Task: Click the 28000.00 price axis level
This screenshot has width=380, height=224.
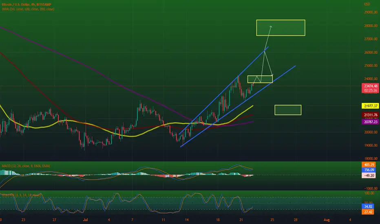Action: coord(371,25)
